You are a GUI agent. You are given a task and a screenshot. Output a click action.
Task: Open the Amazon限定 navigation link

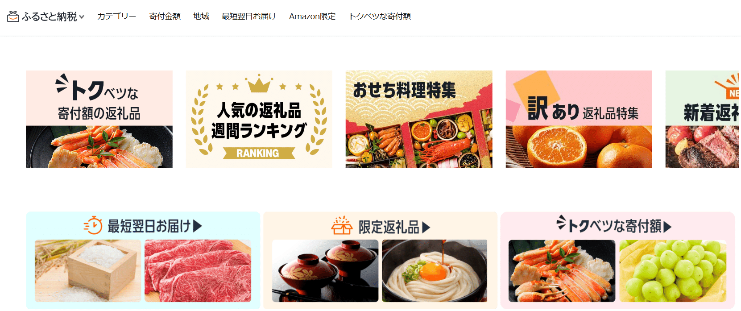[x=312, y=16]
